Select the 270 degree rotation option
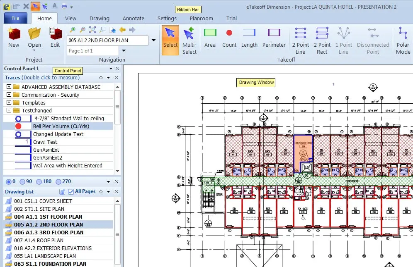413x267 pixels. (58, 181)
